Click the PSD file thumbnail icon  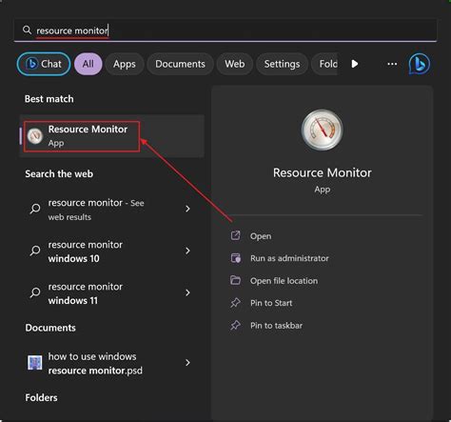pos(35,363)
